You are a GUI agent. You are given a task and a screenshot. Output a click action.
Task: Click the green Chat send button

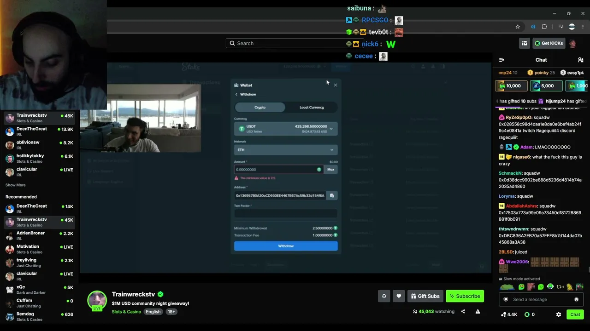coord(575,314)
